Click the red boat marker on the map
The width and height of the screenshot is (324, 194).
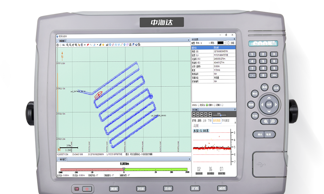98,95
